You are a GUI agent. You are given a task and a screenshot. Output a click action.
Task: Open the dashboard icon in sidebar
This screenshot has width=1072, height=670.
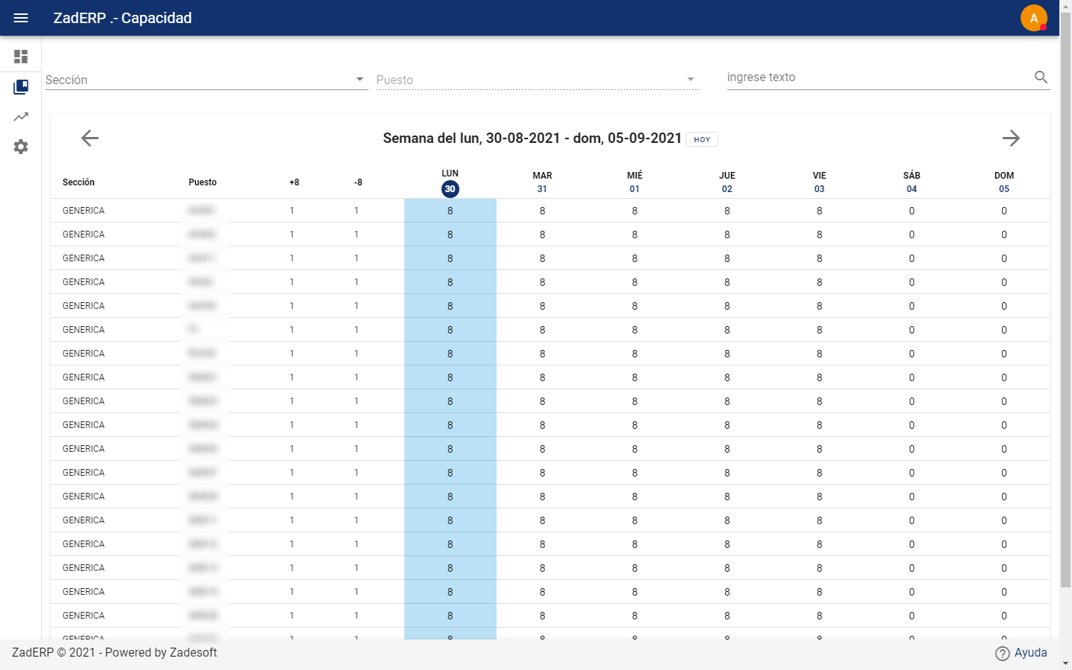pos(21,57)
